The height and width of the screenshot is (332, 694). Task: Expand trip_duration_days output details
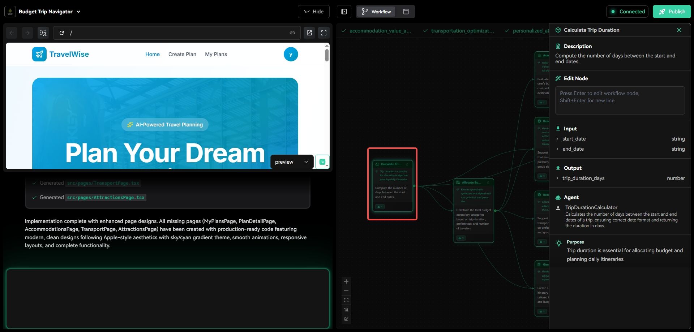pyautogui.click(x=557, y=178)
